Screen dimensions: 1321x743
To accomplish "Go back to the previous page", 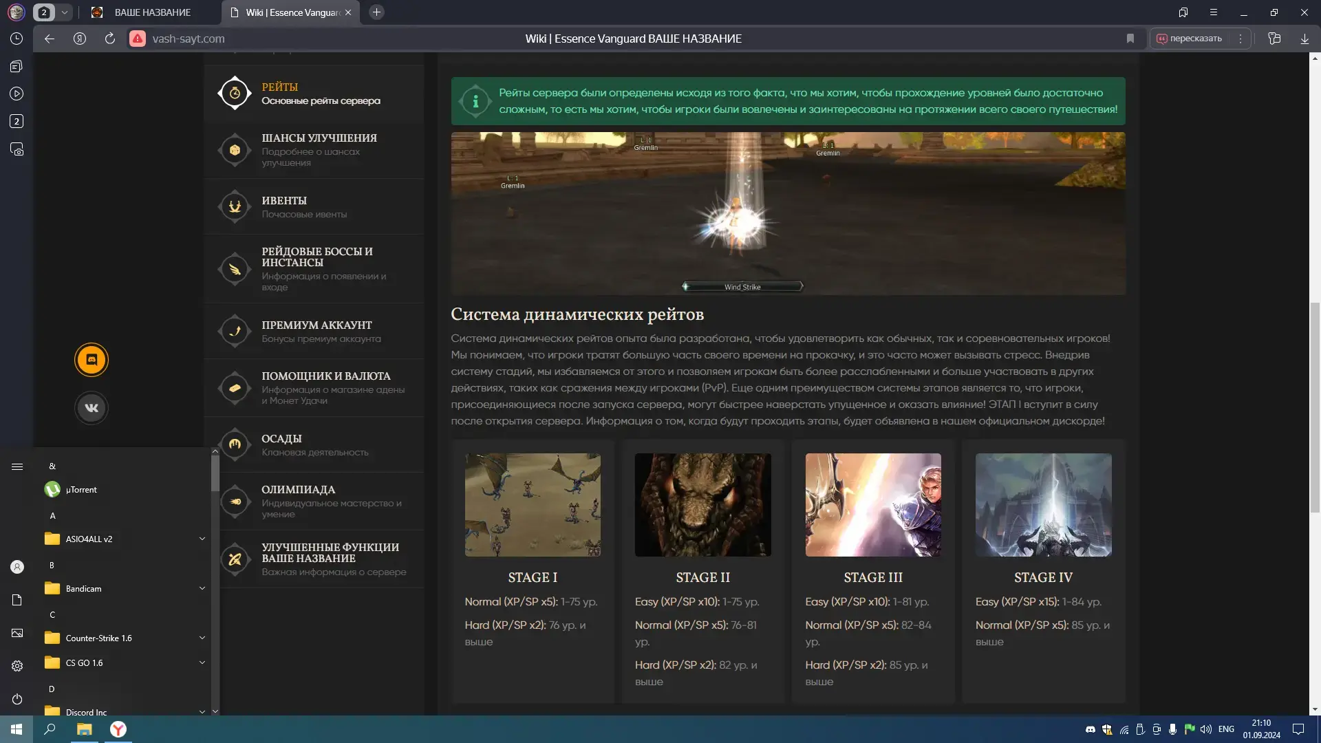I will [50, 39].
